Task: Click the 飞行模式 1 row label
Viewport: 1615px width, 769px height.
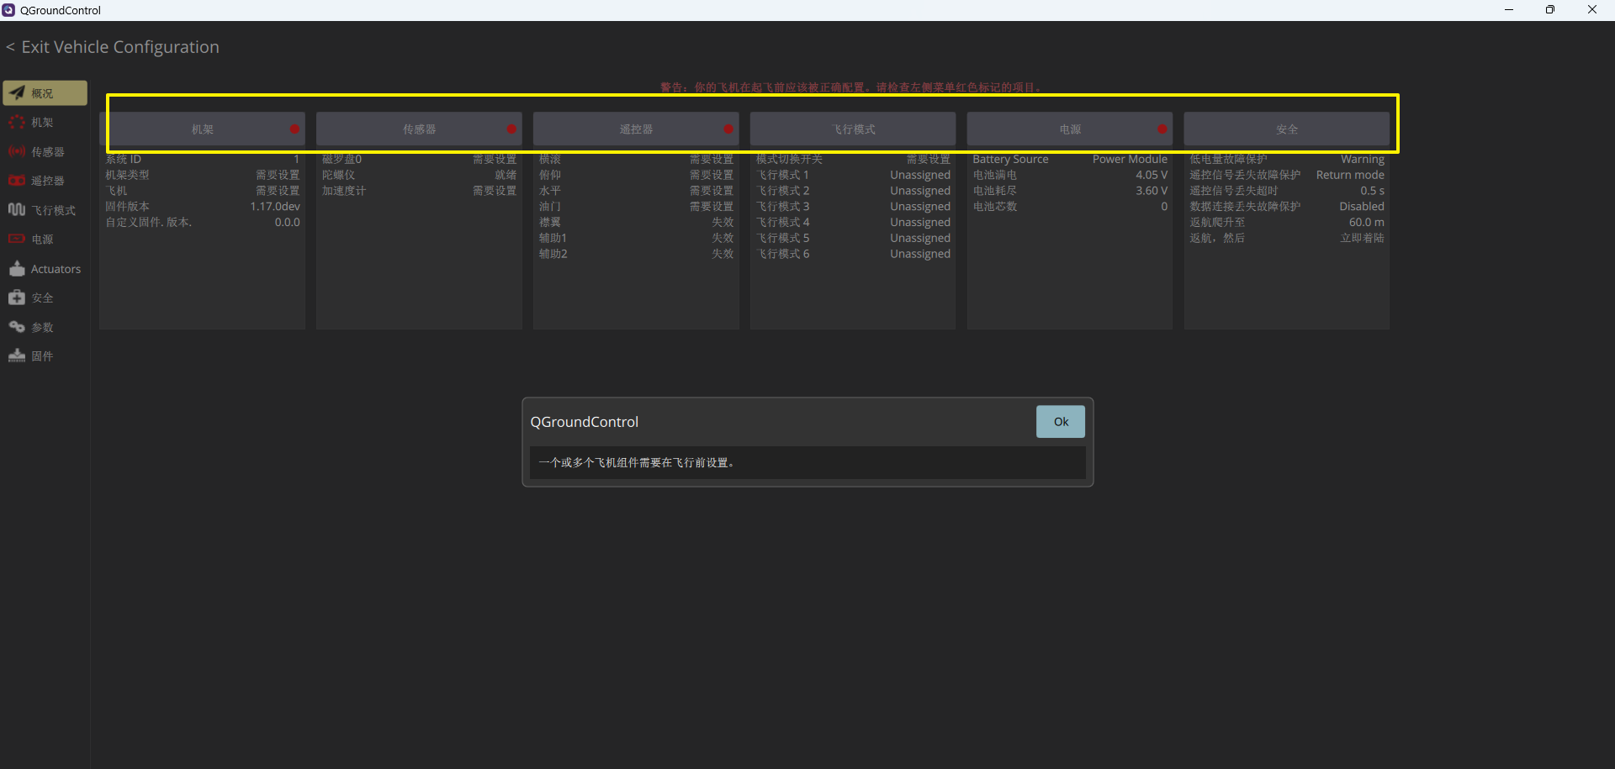Action: point(782,176)
